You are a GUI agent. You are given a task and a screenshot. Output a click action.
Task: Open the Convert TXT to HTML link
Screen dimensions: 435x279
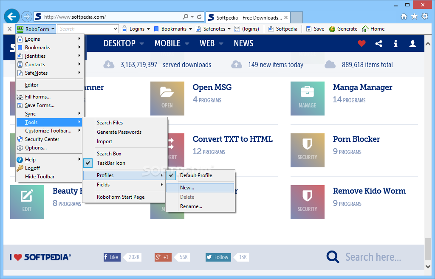tap(232, 139)
